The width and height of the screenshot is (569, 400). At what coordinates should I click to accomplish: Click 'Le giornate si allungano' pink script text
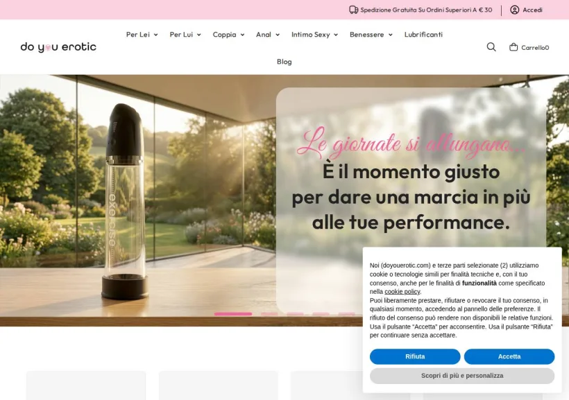point(411,144)
